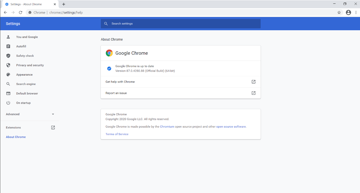Open the profile avatar menu
360x193 pixels.
pyautogui.click(x=348, y=12)
